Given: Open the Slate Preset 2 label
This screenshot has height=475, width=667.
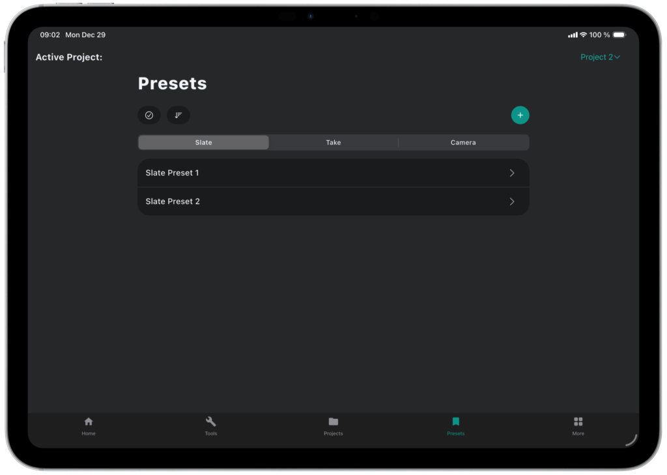Looking at the screenshot, I should coord(173,202).
